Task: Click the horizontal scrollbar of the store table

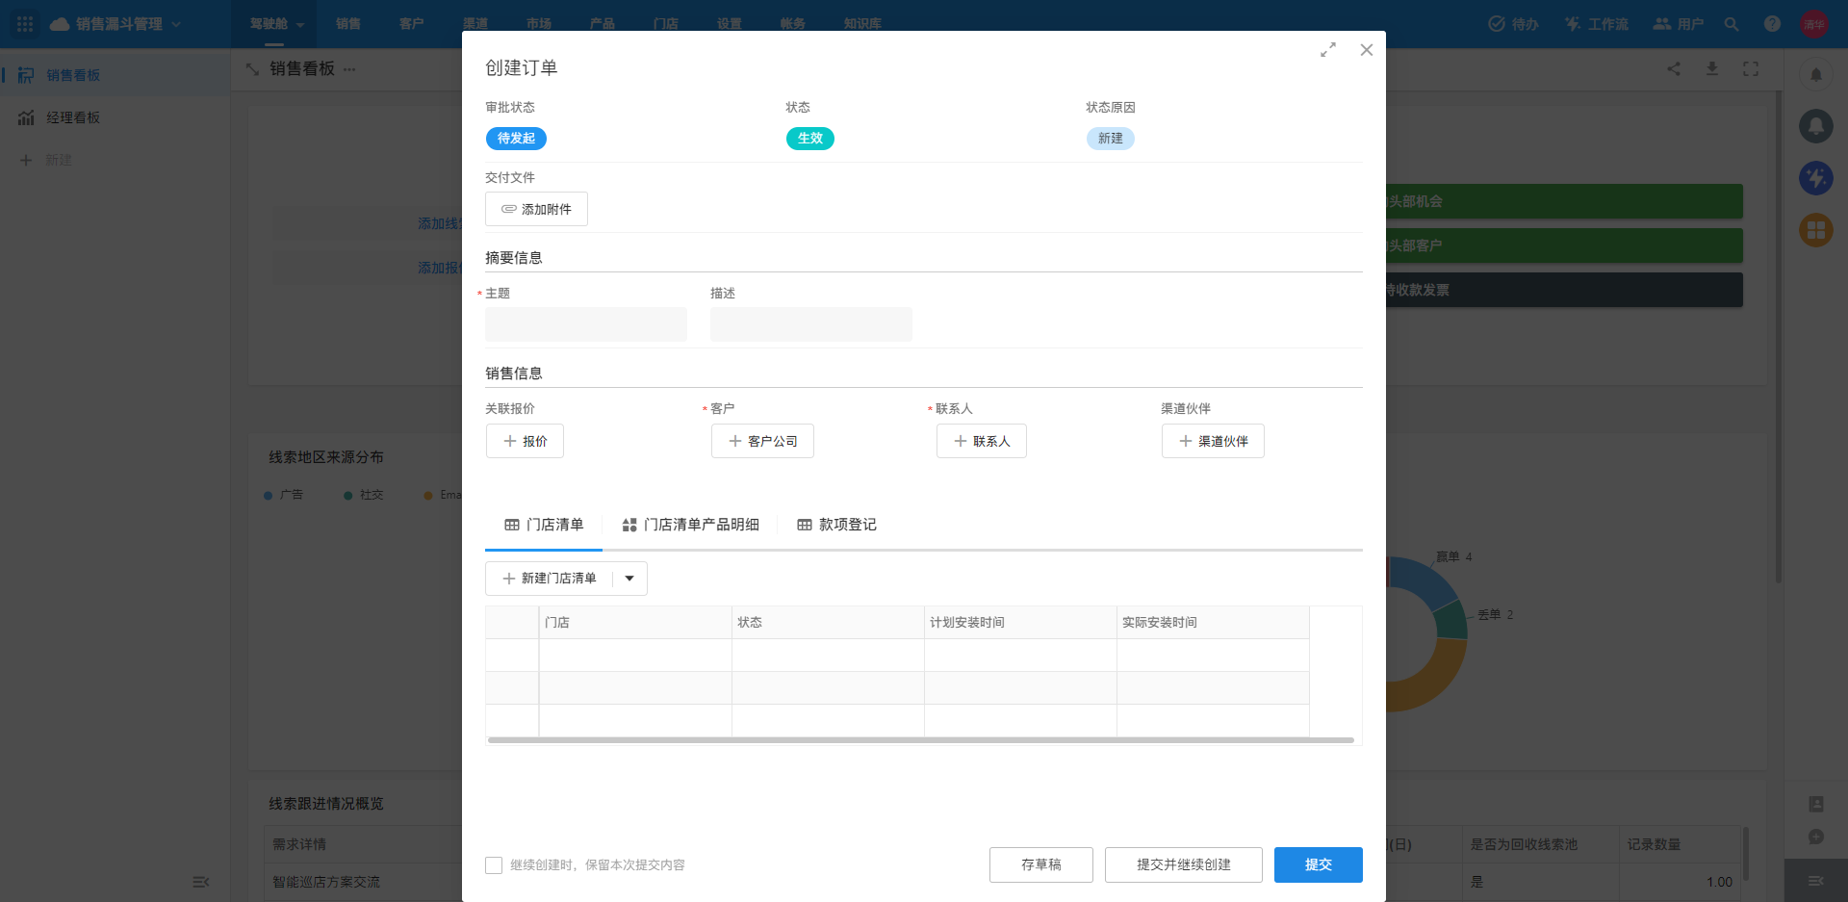Action: (921, 740)
